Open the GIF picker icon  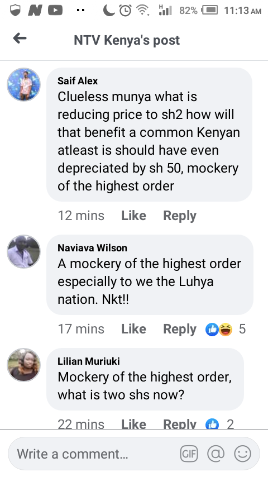coord(189,454)
